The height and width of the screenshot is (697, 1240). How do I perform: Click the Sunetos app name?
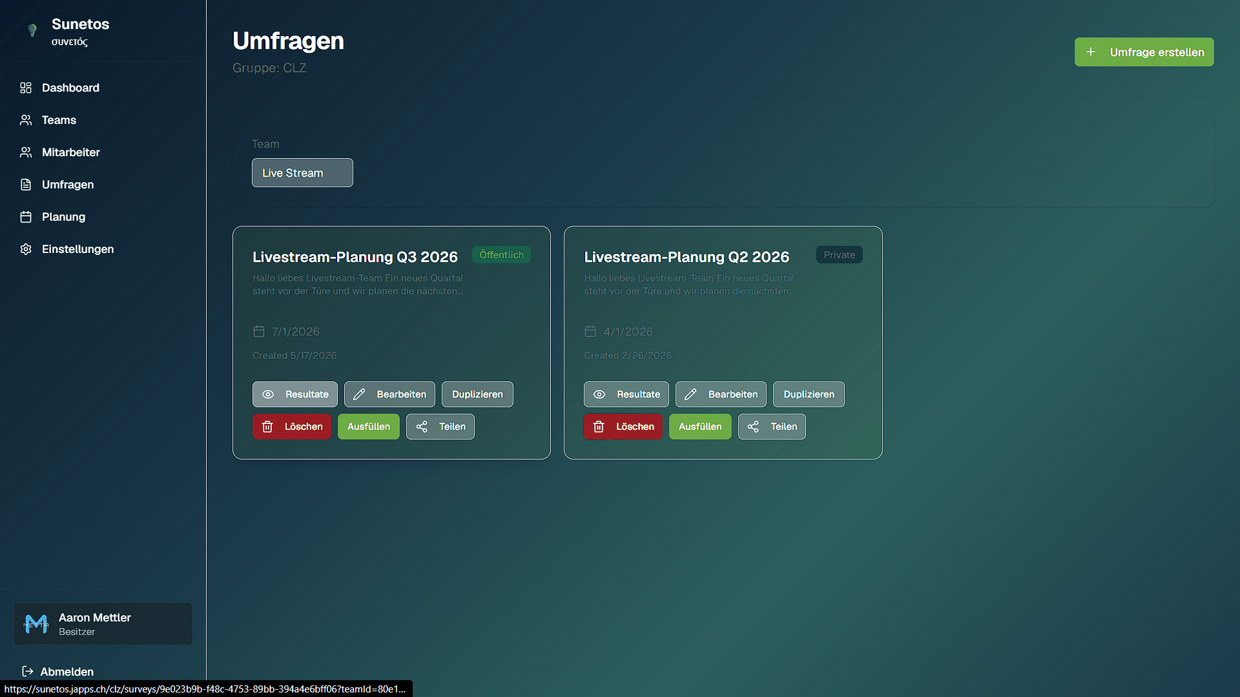[81, 24]
